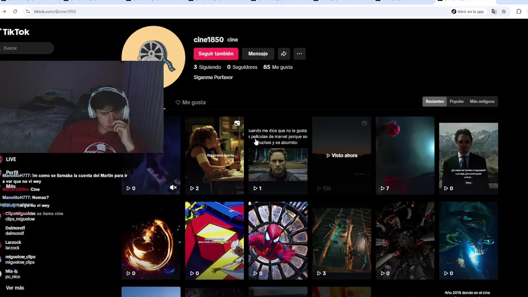Open site information icon beside the URL
This screenshot has height=297, width=528.
[28, 12]
